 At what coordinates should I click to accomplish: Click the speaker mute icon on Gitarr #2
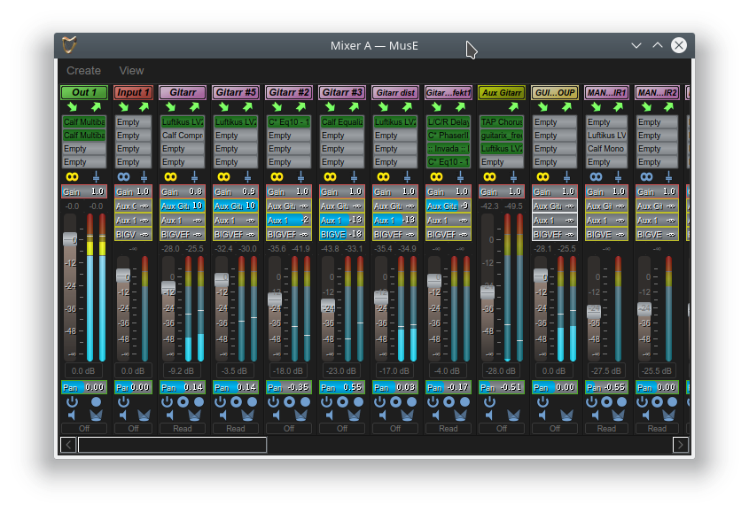pos(275,415)
